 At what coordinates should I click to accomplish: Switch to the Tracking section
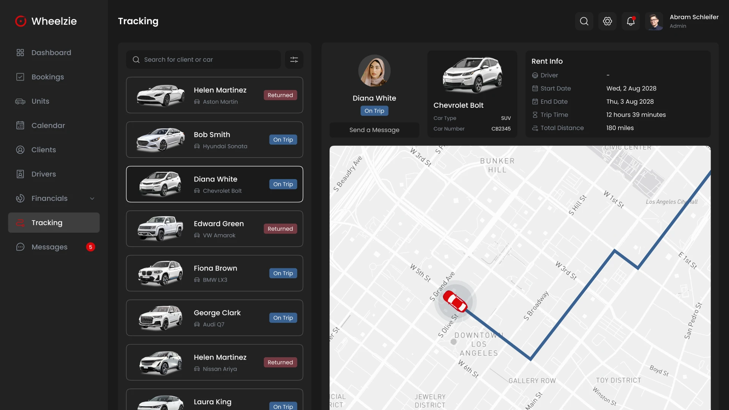(x=47, y=222)
